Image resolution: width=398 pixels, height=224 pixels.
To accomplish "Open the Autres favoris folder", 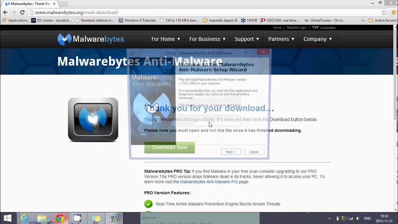I will coord(383,20).
